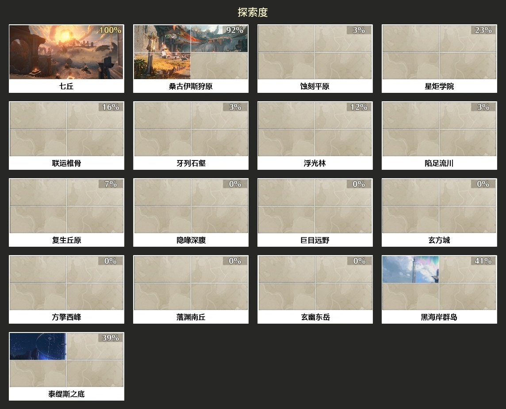Screen dimensions: 506x409
Task: Open the 牙列石壑 map card image
Action: (191, 129)
